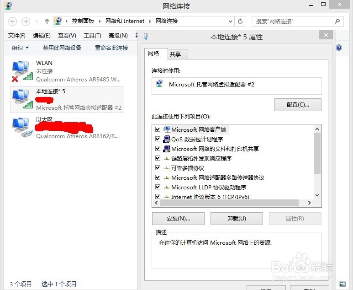Viewport: 353px width, 290px height.
Task: Expand the root breadcrumb arrow
Action: [x=67, y=21]
